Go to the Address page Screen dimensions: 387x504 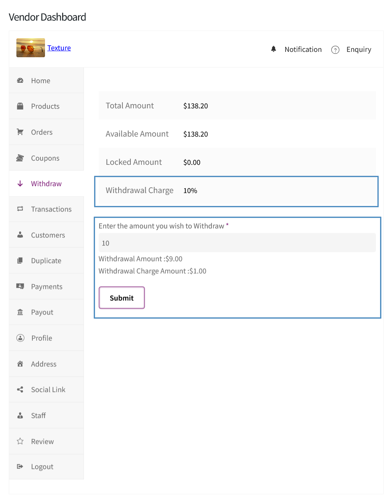[43, 364]
